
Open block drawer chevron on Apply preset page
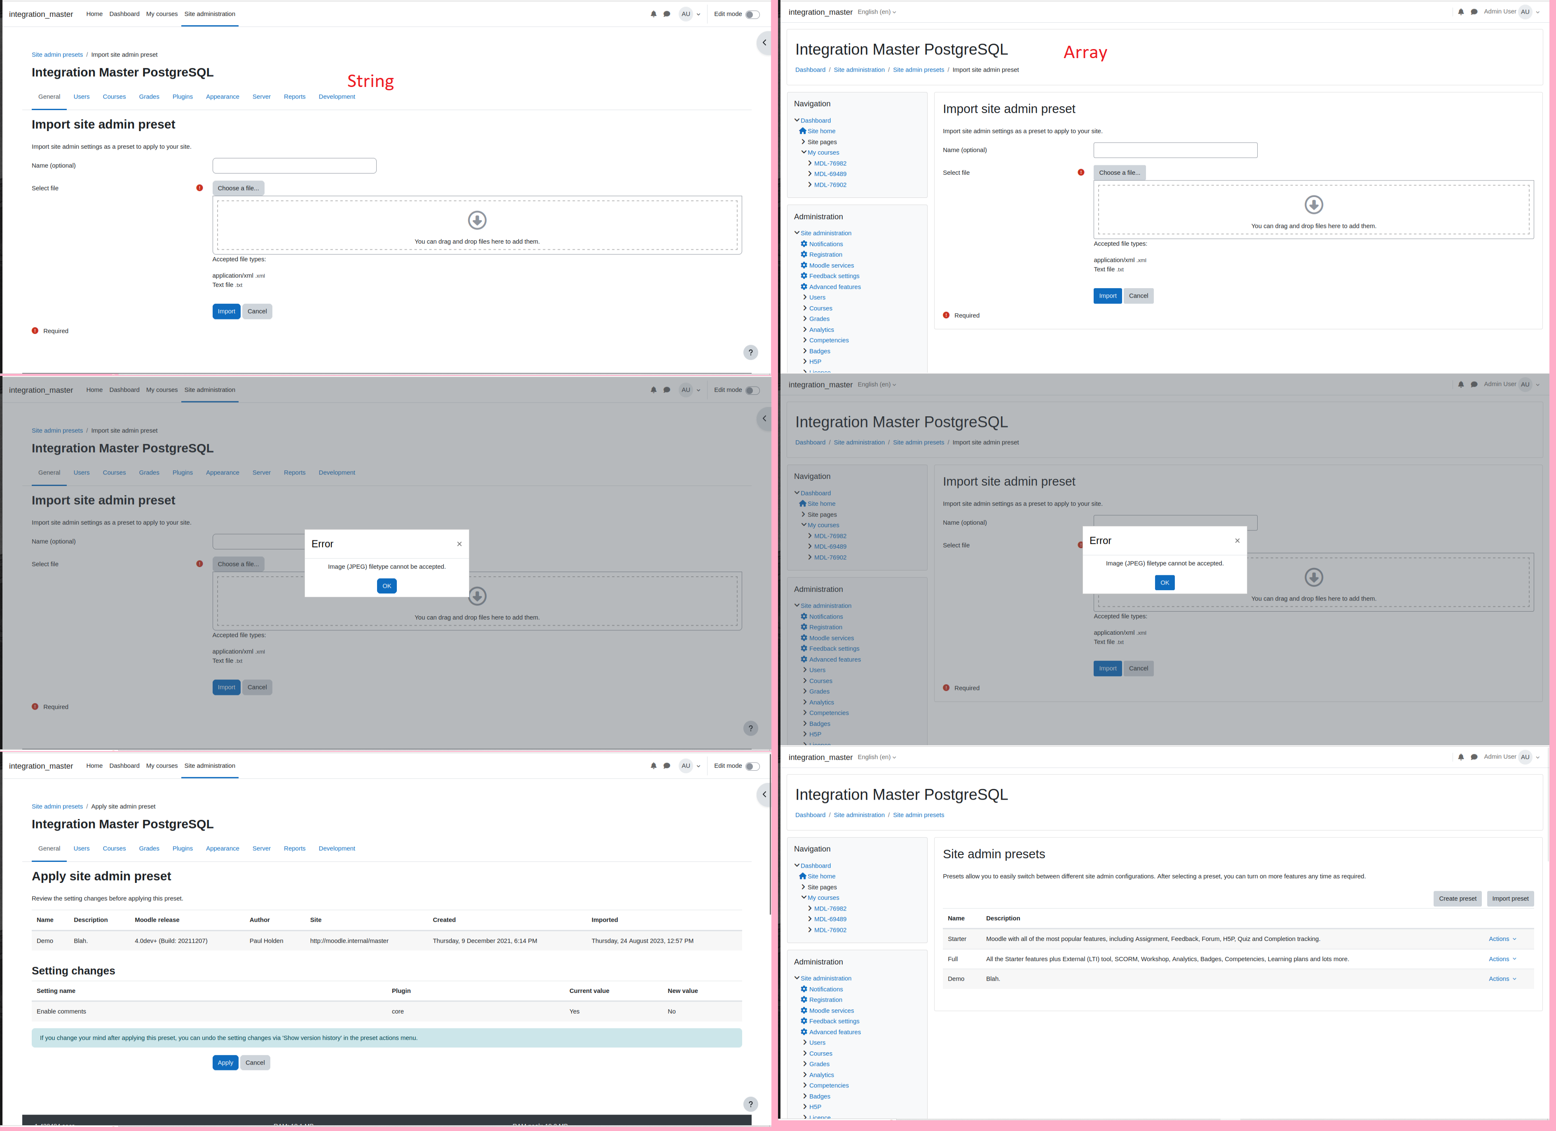coord(764,795)
